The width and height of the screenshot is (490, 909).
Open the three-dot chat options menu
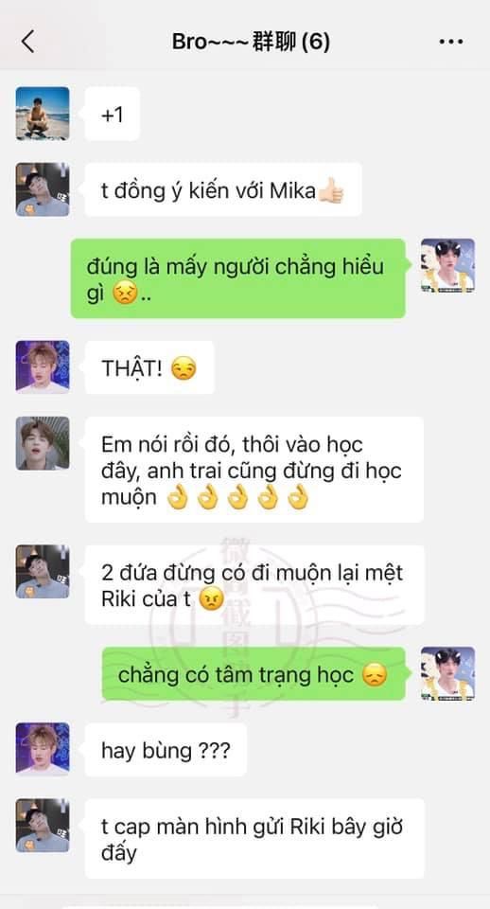450,42
